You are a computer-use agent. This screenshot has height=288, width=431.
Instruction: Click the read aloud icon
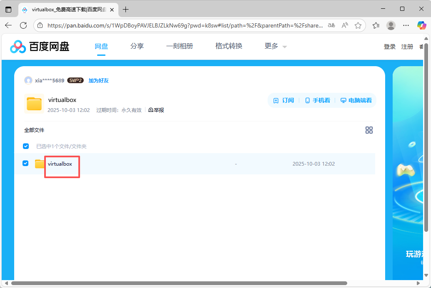345,25
